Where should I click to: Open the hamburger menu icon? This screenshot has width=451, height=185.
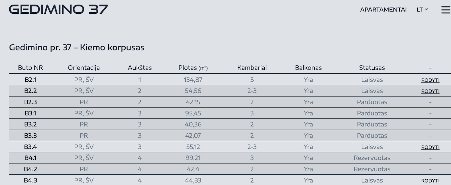tap(446, 10)
